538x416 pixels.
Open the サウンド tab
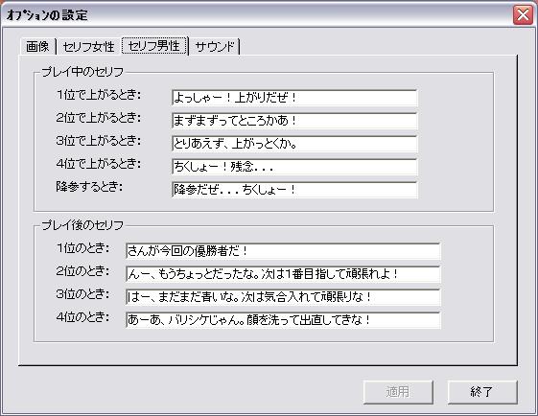click(215, 46)
